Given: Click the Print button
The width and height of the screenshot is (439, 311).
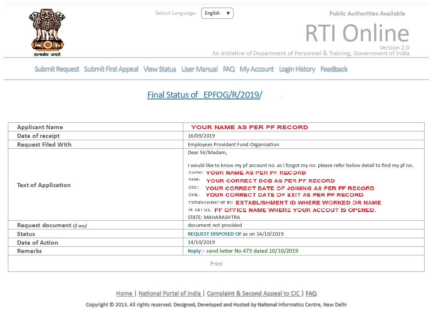Looking at the screenshot, I should tap(216, 264).
